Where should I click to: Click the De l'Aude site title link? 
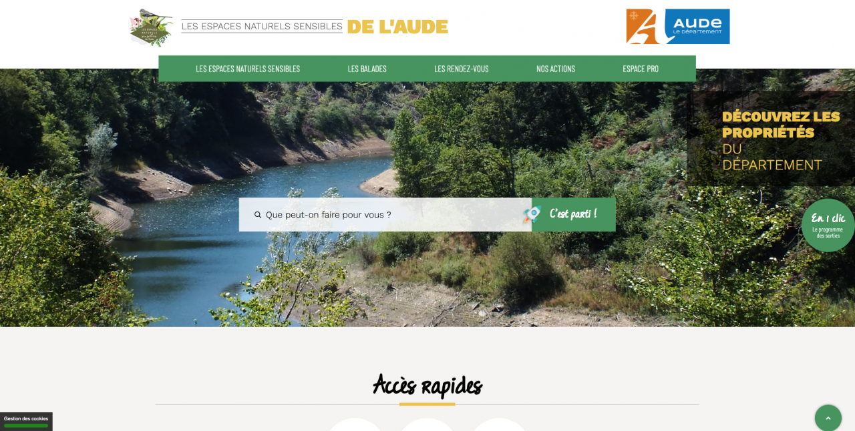(397, 27)
